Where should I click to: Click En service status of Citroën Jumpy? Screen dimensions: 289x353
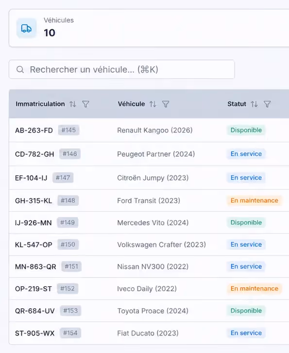(x=246, y=178)
